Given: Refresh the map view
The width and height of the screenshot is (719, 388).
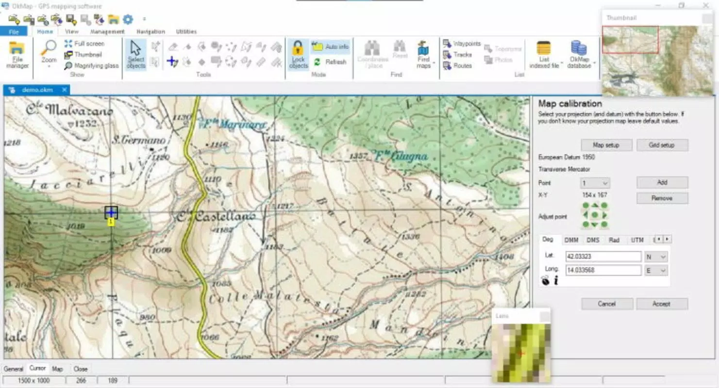Looking at the screenshot, I should click(331, 62).
